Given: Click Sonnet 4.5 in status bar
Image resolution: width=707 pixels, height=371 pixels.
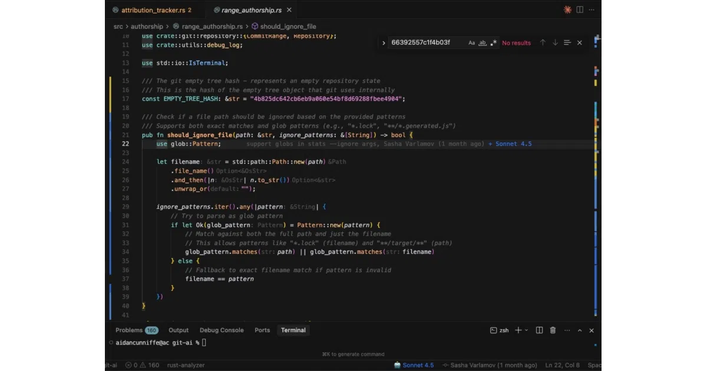Looking at the screenshot, I should (414, 365).
